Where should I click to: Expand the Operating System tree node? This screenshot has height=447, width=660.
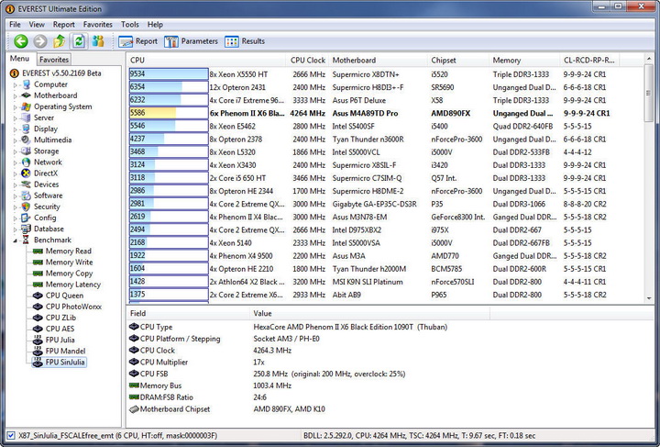pyautogui.click(x=16, y=107)
